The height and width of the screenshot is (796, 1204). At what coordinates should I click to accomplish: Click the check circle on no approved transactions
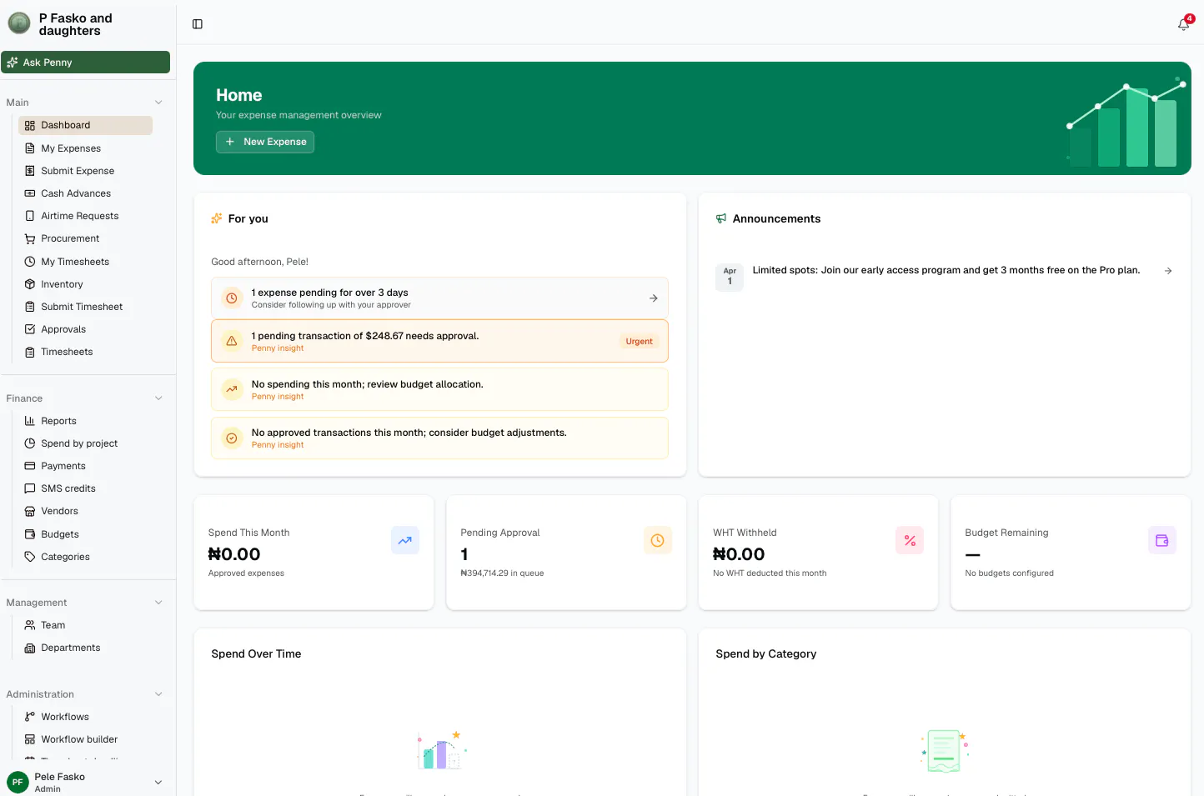232,438
